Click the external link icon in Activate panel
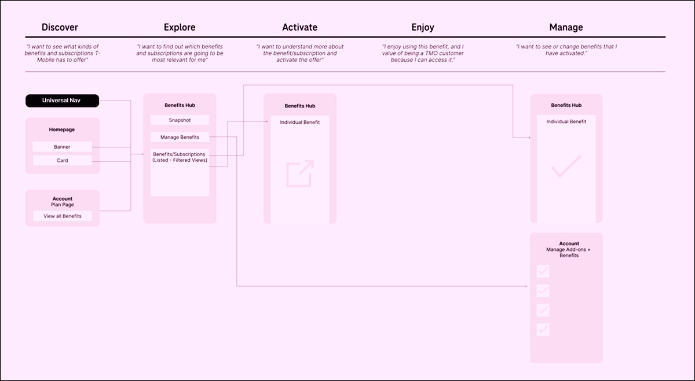Screen dimensions: 695x381 coord(300,173)
